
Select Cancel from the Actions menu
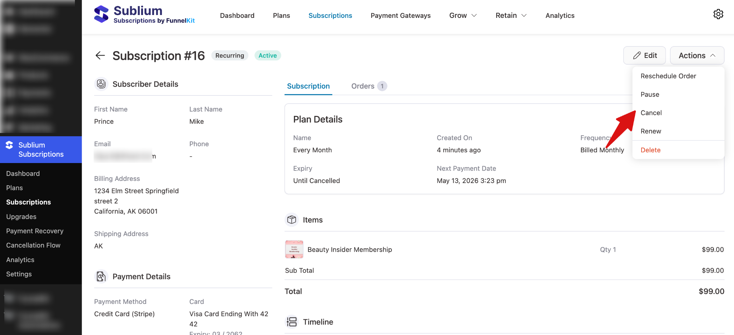651,113
